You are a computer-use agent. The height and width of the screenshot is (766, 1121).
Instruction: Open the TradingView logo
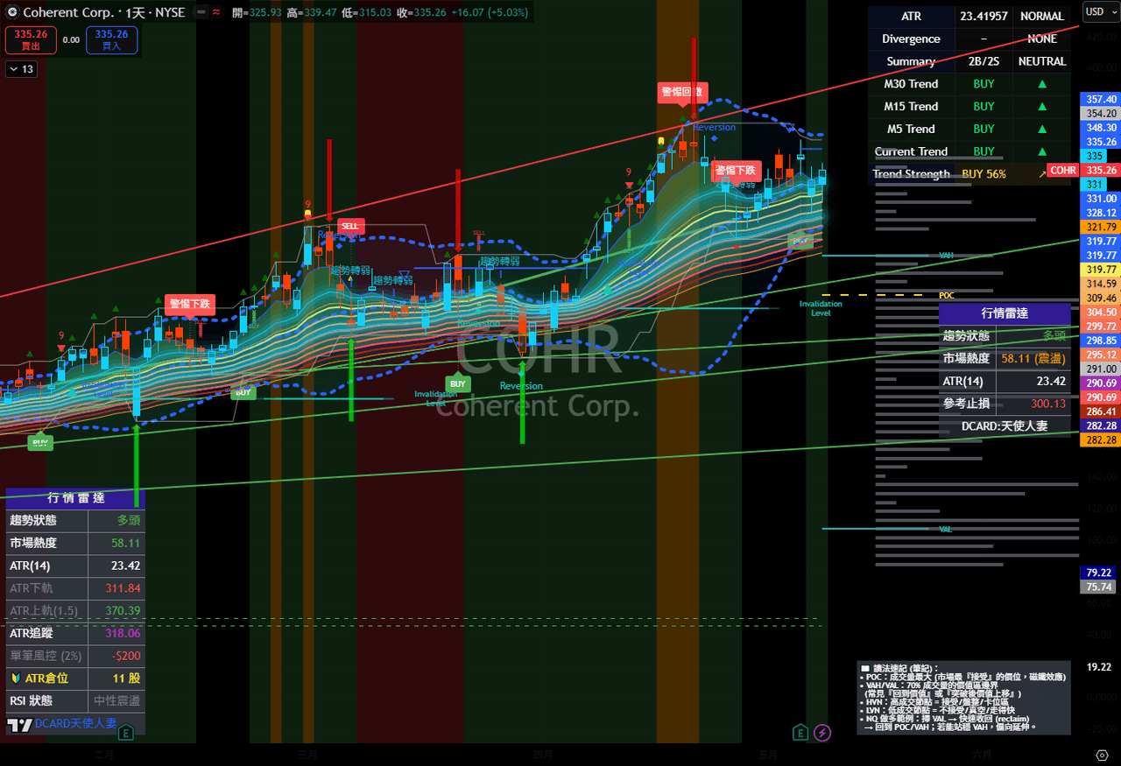(x=19, y=725)
